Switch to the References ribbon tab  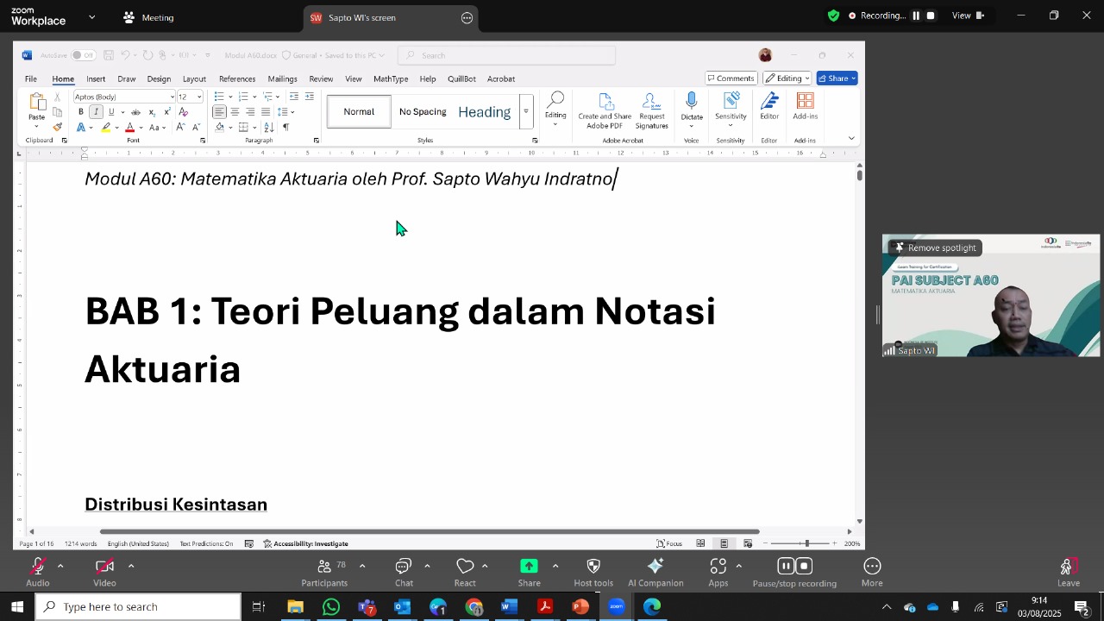[237, 78]
